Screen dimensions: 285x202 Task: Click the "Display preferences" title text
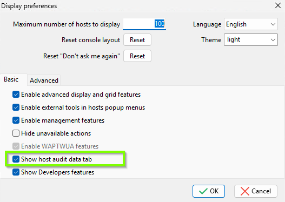coord(29,6)
